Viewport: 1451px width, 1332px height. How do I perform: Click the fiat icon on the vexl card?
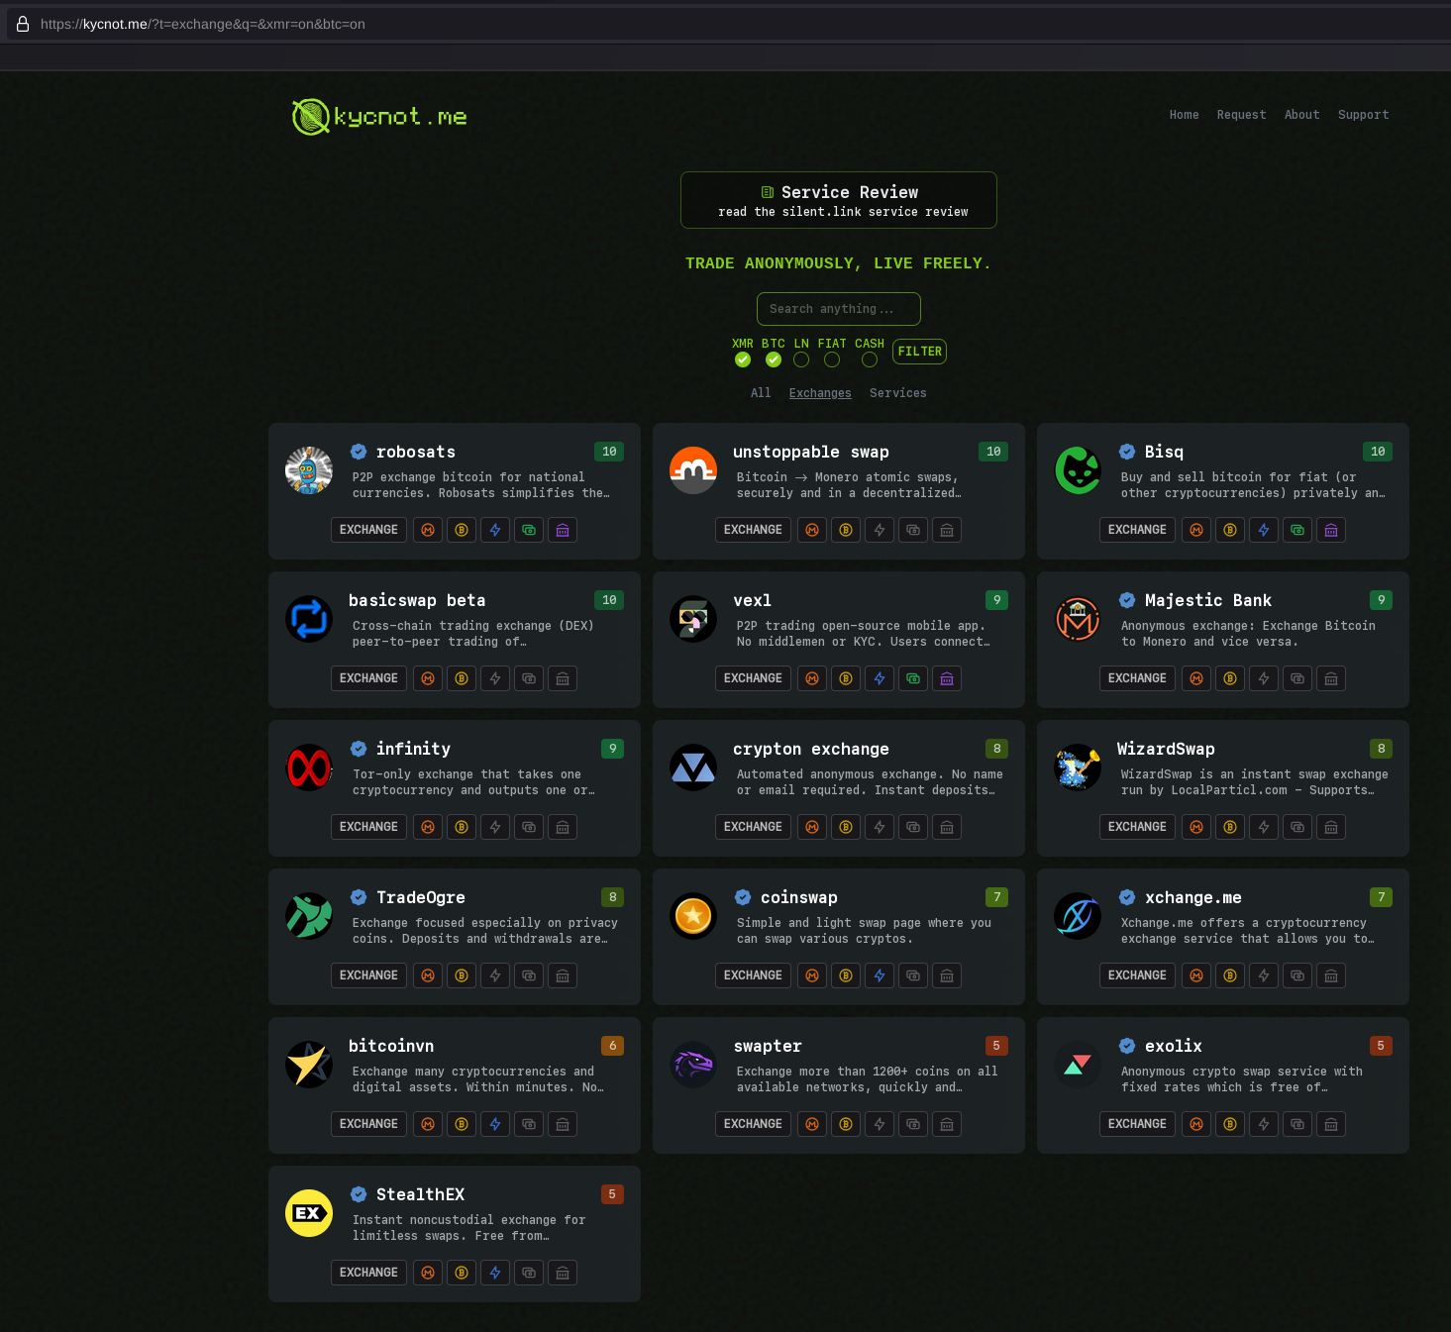913,678
